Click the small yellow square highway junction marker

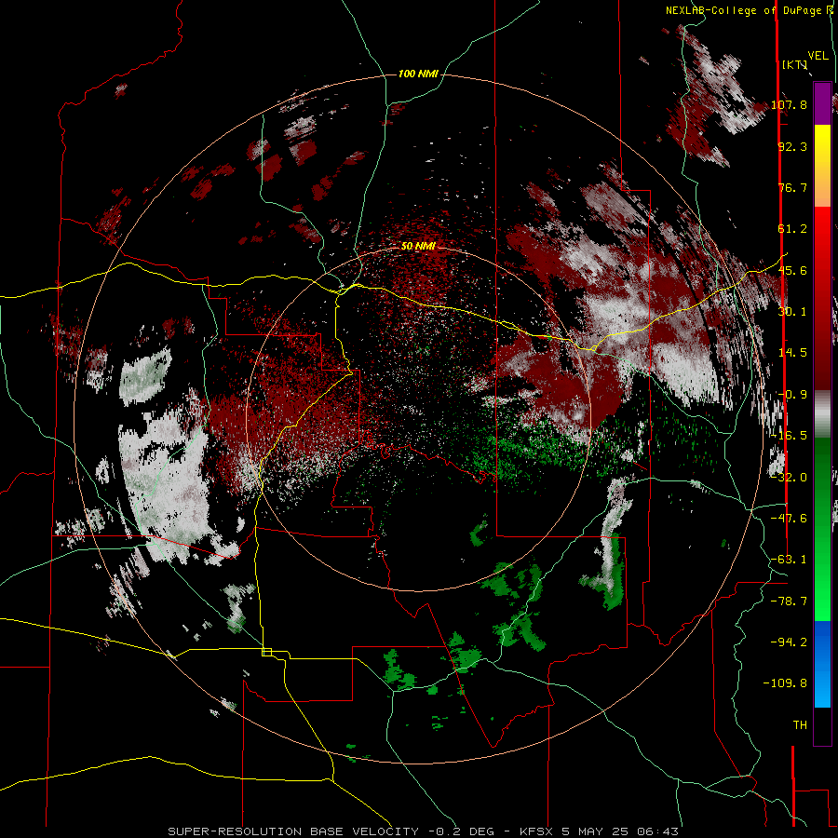point(266,652)
